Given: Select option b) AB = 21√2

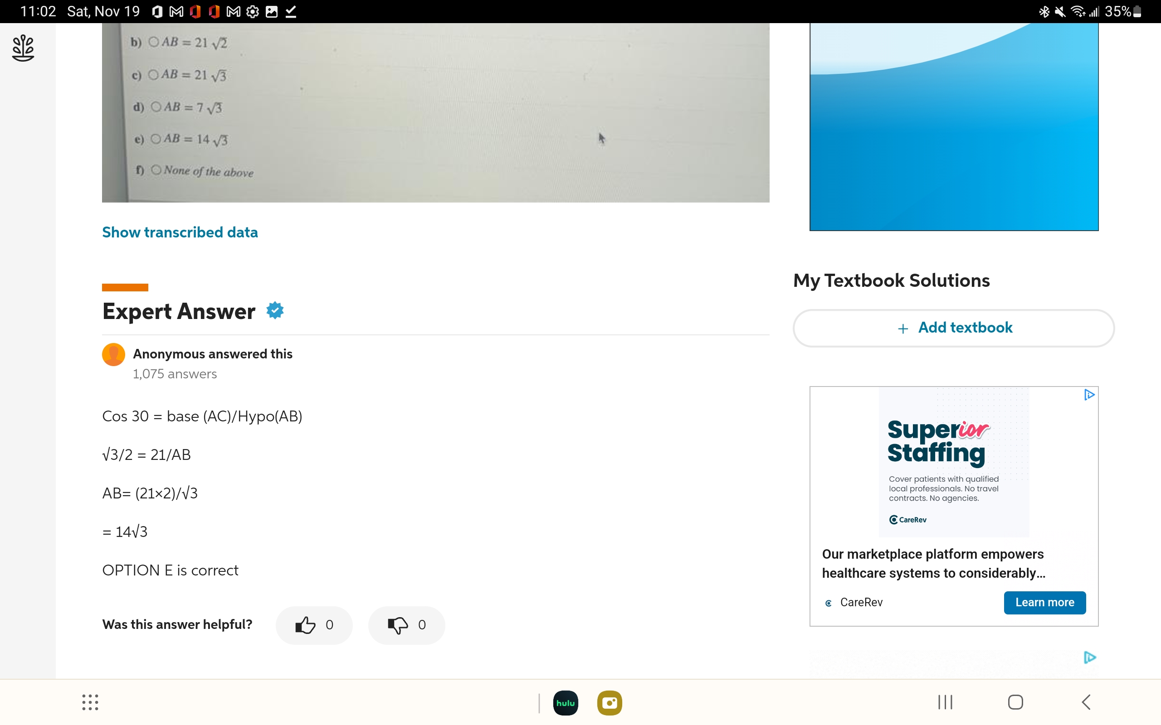Looking at the screenshot, I should [154, 42].
